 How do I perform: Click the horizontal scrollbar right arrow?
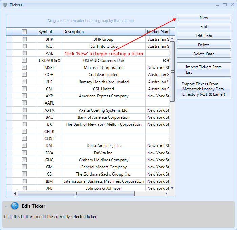pyautogui.click(x=167, y=193)
